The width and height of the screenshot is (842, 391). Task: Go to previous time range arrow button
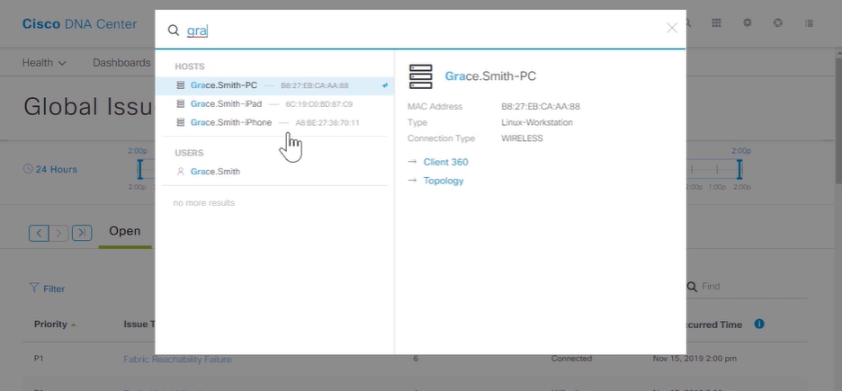[x=39, y=233]
